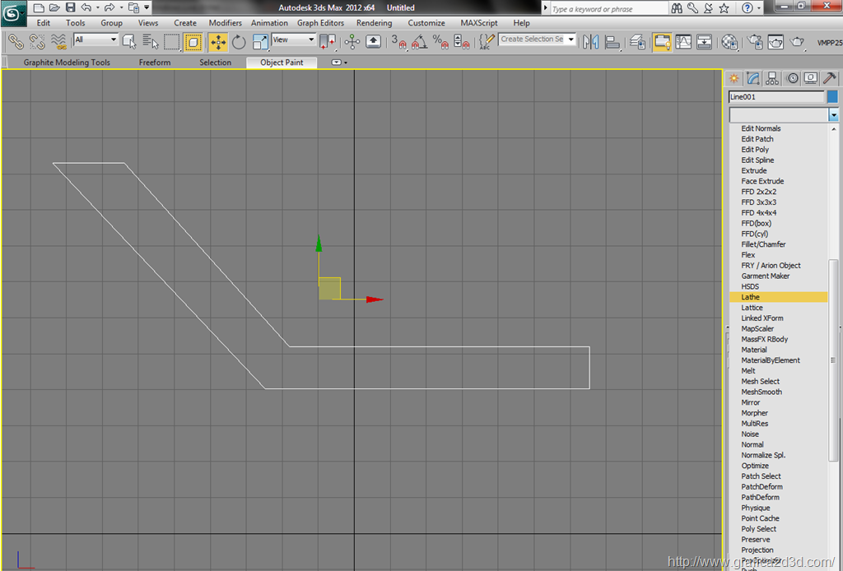This screenshot has width=843, height=571.
Task: Click the New Scene icon
Action: click(x=39, y=7)
